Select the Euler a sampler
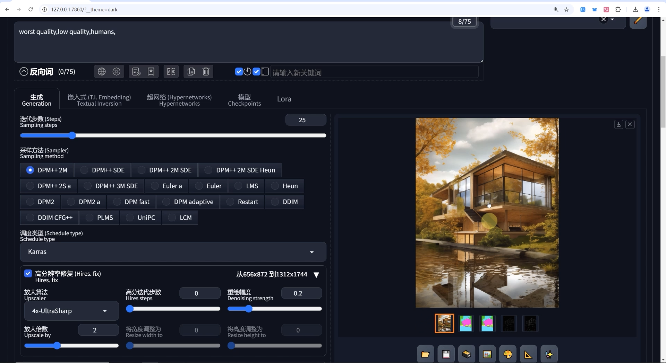Viewport: 666px width, 363px height. 166,186
